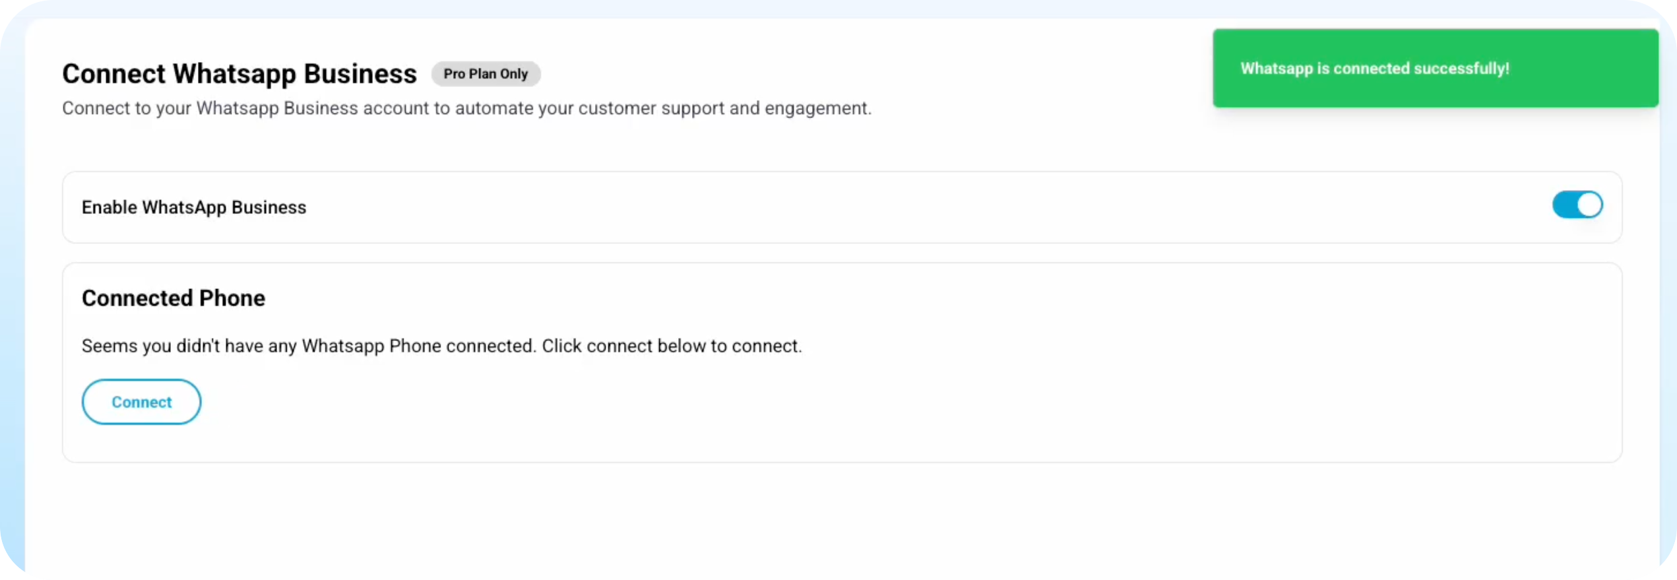Click the subtitle about automating customer support
Viewport: 1677px width, 580px height.
pyautogui.click(x=466, y=108)
